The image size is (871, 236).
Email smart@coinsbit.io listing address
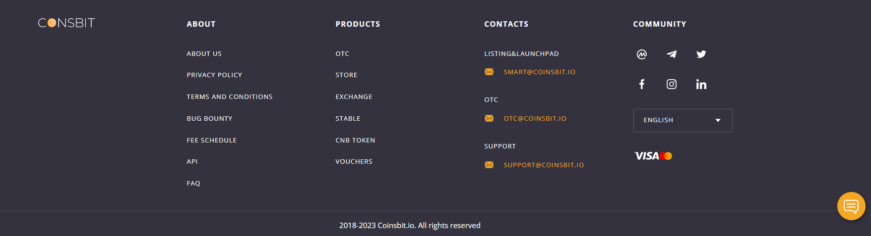[x=540, y=72]
